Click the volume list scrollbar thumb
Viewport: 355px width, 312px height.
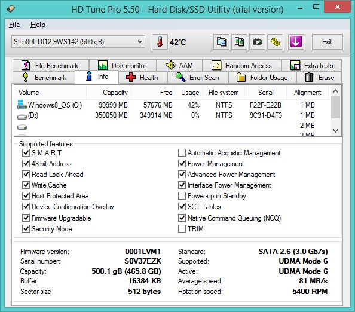335,107
